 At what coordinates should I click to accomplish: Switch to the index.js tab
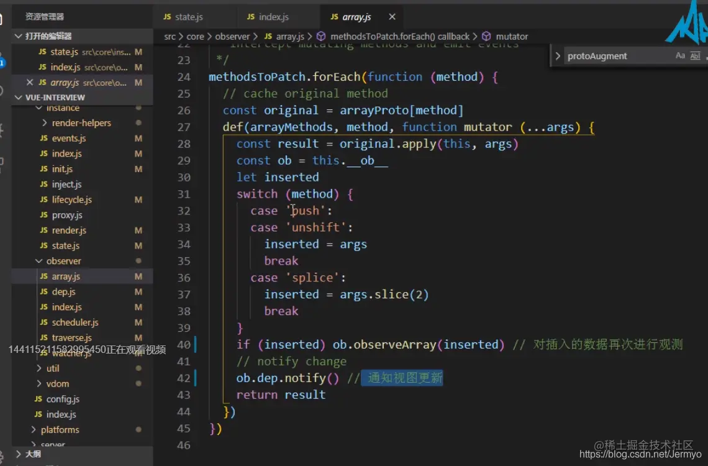pyautogui.click(x=274, y=17)
